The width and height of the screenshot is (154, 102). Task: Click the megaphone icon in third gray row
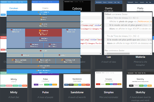(x=40, y=24)
